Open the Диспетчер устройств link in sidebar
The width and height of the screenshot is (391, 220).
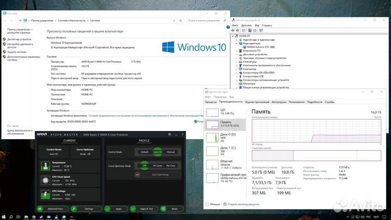[x=20, y=39]
